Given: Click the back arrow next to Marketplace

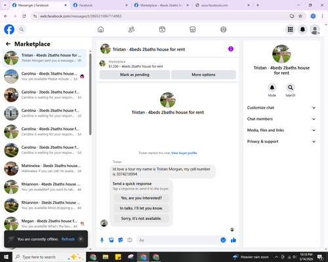Looking at the screenshot, I should click(8, 44).
